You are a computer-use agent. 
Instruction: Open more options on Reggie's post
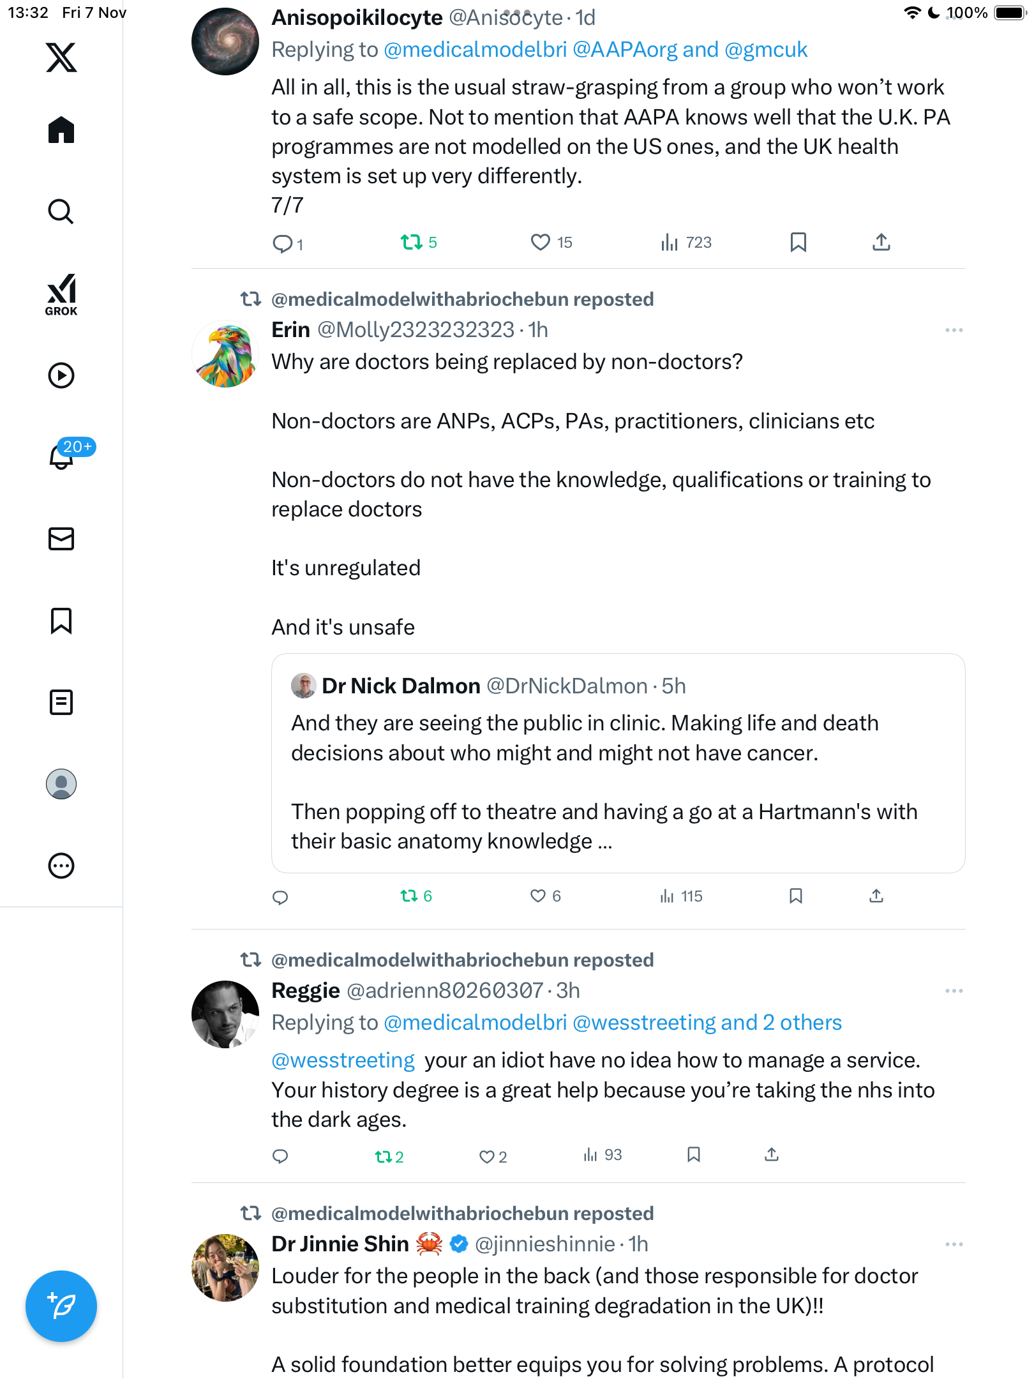click(x=954, y=991)
